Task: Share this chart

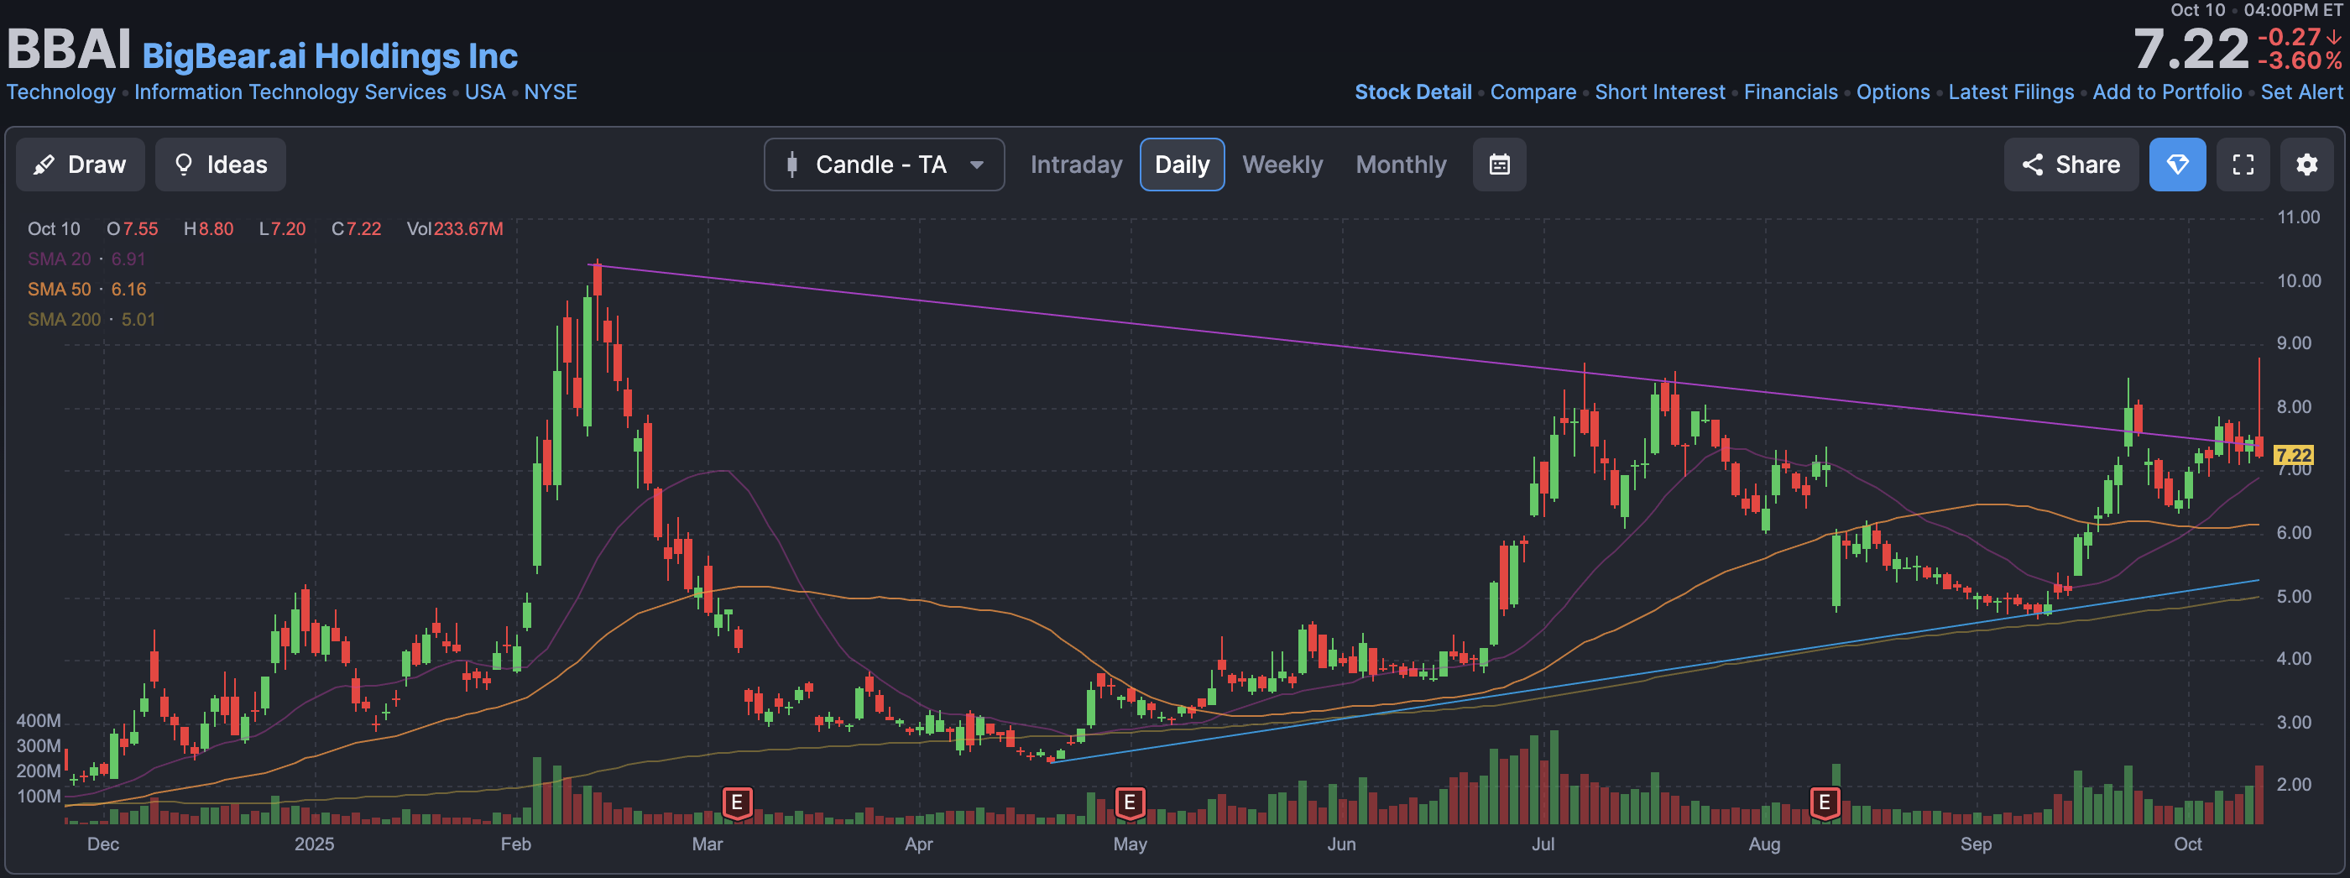Action: (2070, 165)
